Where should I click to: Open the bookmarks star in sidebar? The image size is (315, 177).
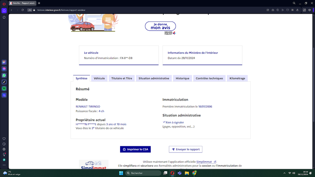[x=4, y=17]
